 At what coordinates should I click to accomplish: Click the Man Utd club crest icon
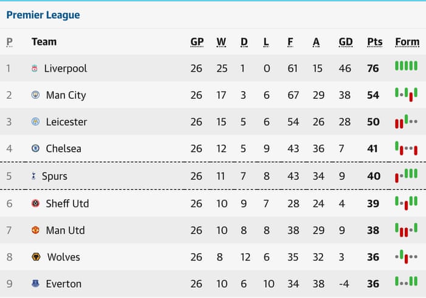click(x=35, y=231)
